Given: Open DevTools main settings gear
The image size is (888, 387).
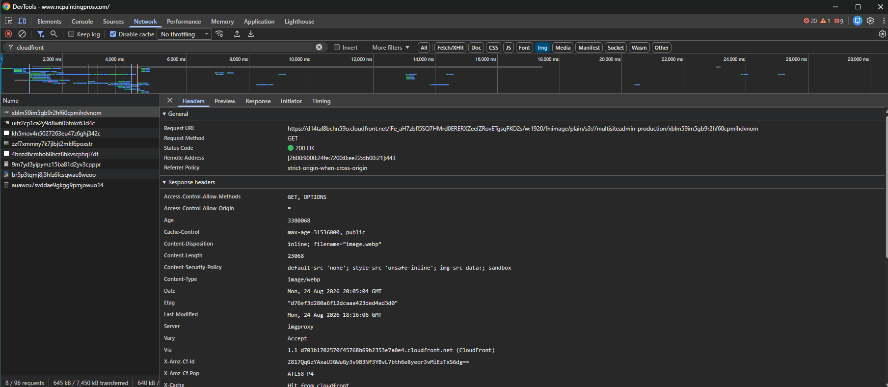Looking at the screenshot, I should pos(870,21).
